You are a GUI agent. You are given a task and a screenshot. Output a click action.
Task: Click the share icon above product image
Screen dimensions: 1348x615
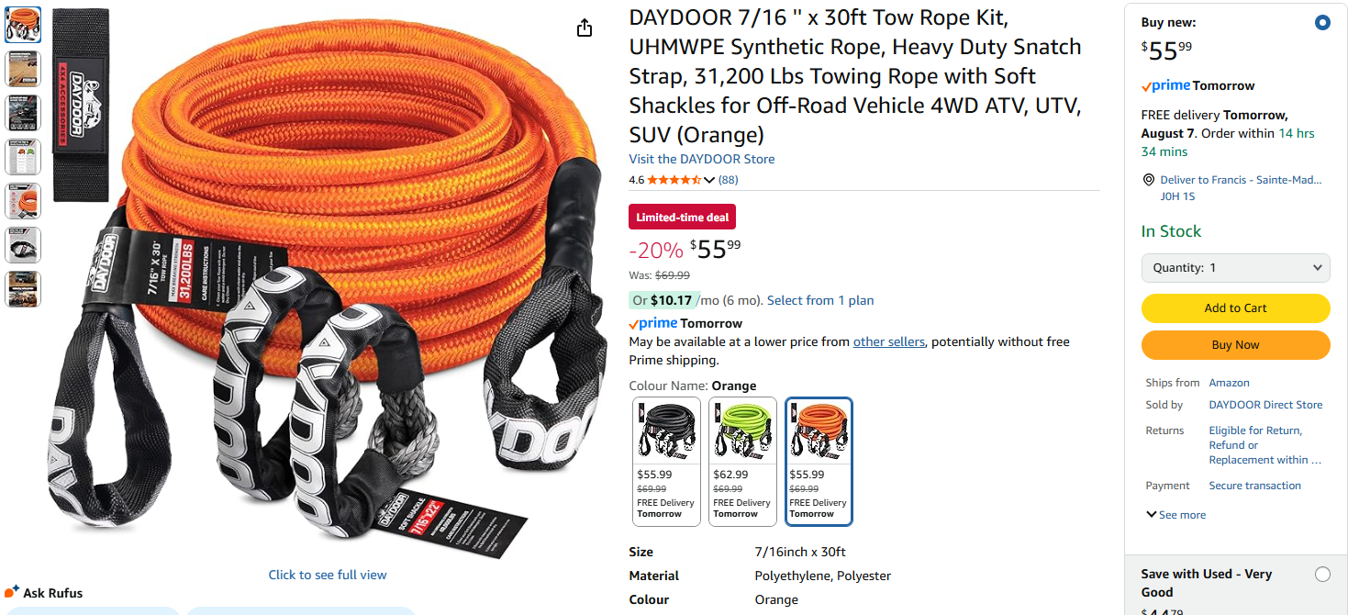[x=585, y=28]
